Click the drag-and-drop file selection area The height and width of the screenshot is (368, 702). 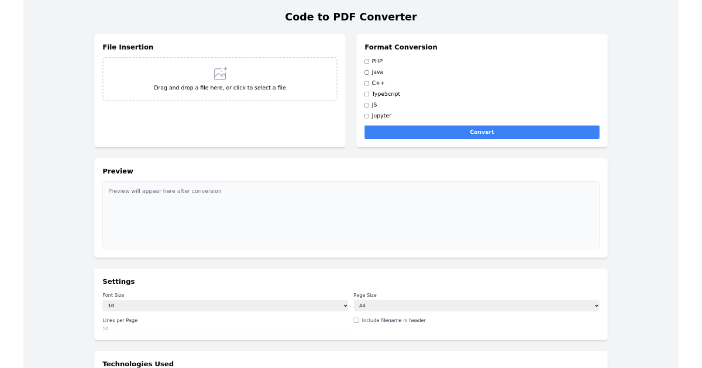tap(219, 79)
